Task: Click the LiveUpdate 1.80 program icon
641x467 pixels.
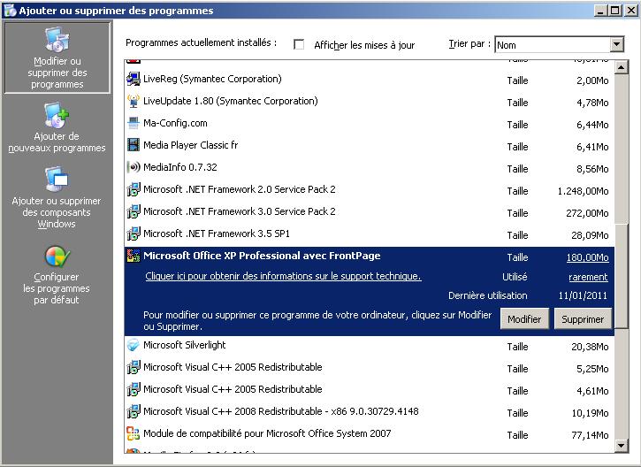Action: click(134, 101)
